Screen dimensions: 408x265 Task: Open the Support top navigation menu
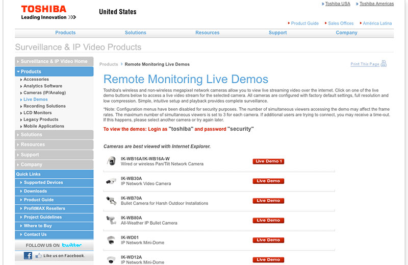[277, 33]
